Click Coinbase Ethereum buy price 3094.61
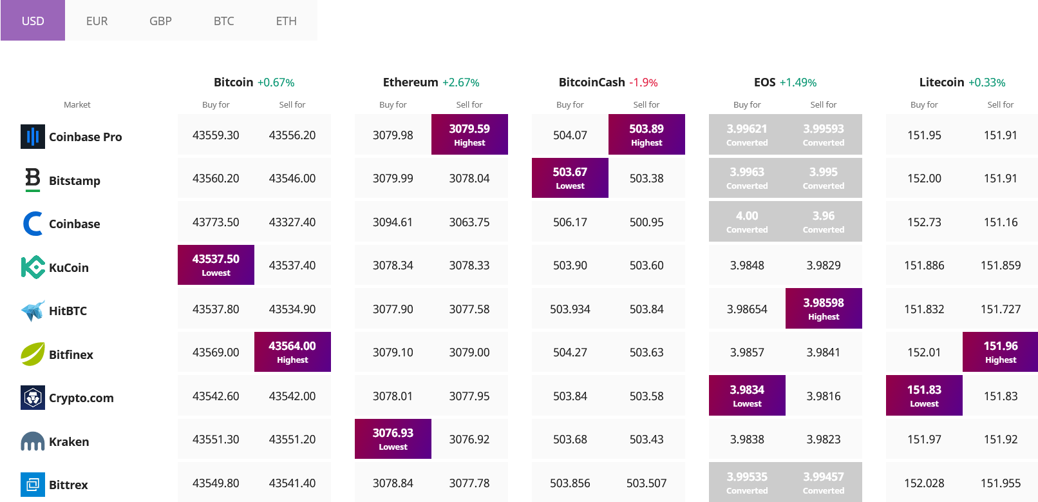The image size is (1038, 502). pos(393,222)
